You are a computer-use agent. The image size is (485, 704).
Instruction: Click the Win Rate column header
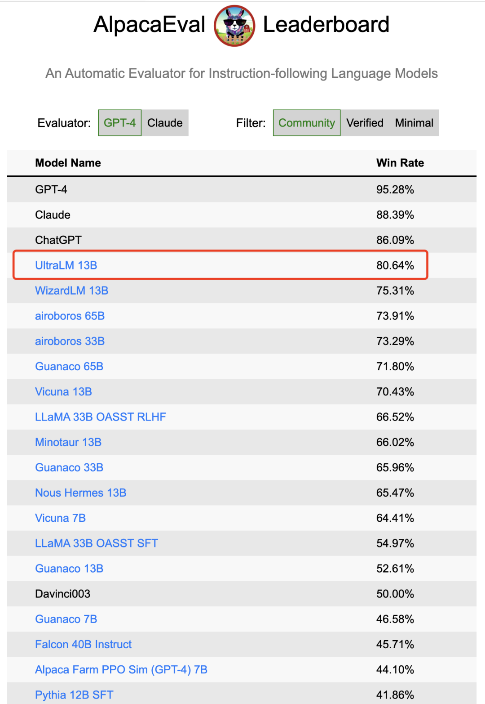(400, 163)
